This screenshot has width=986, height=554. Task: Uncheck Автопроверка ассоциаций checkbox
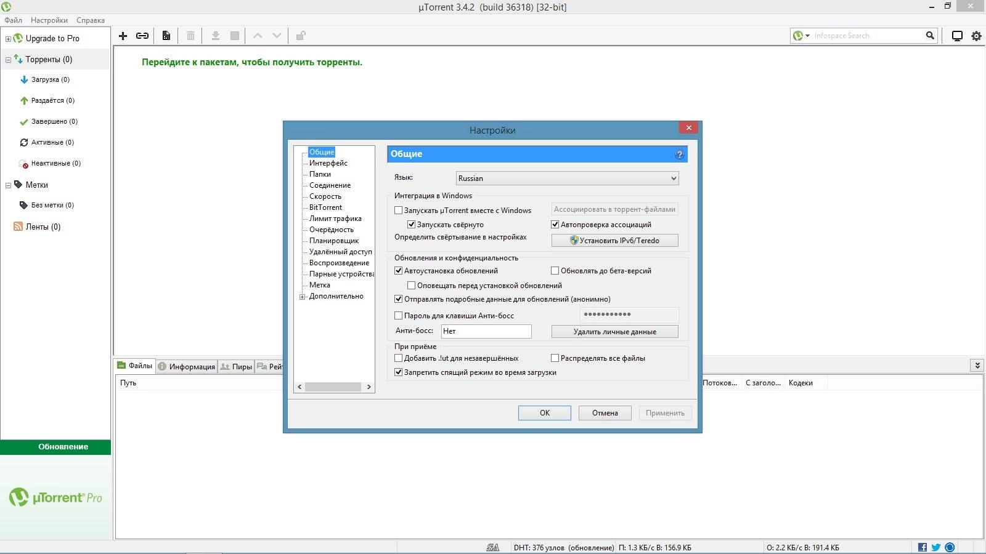tap(555, 225)
